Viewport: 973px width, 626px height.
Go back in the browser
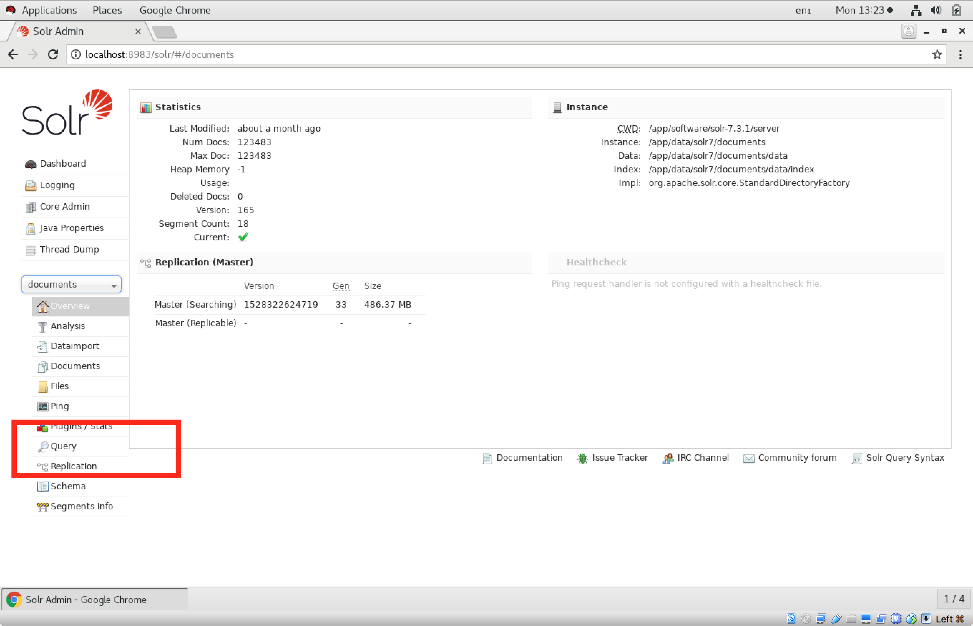click(13, 54)
